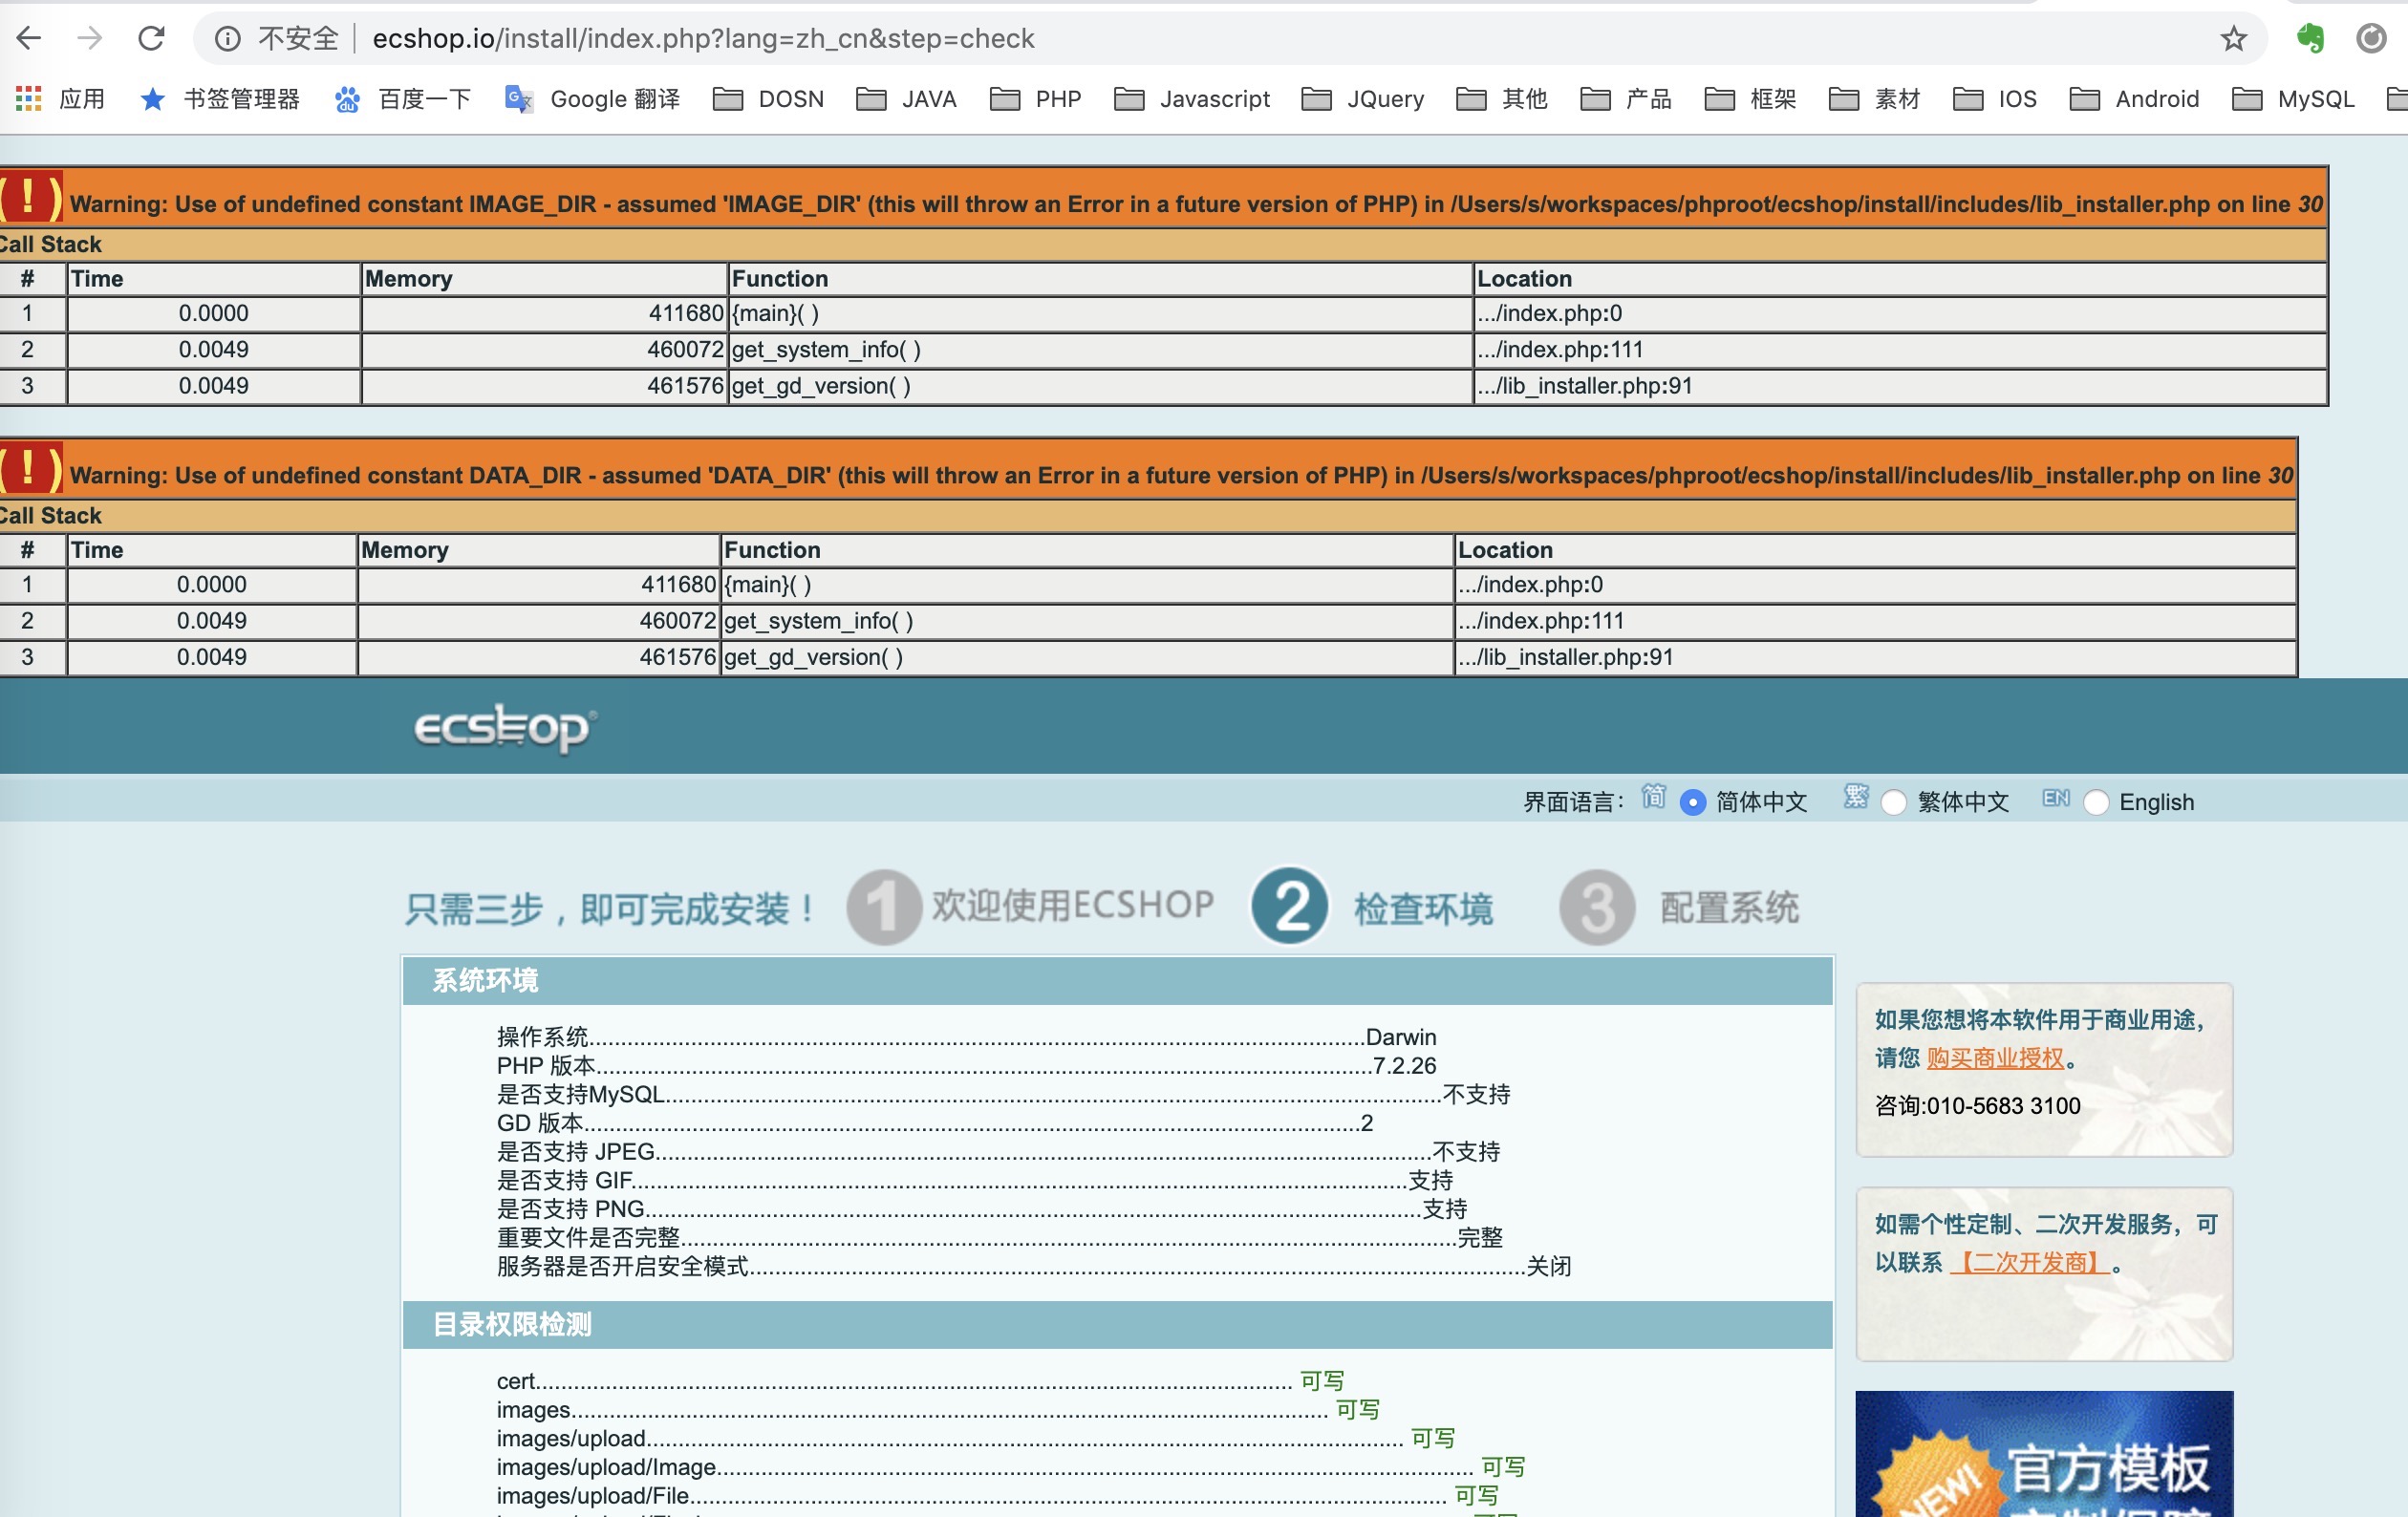Click get_gd_version( ) in second call stack

click(813, 657)
